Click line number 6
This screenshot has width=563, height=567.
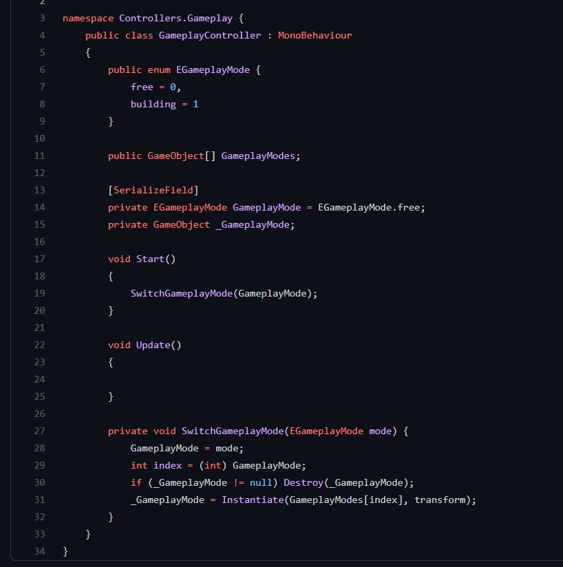[42, 69]
